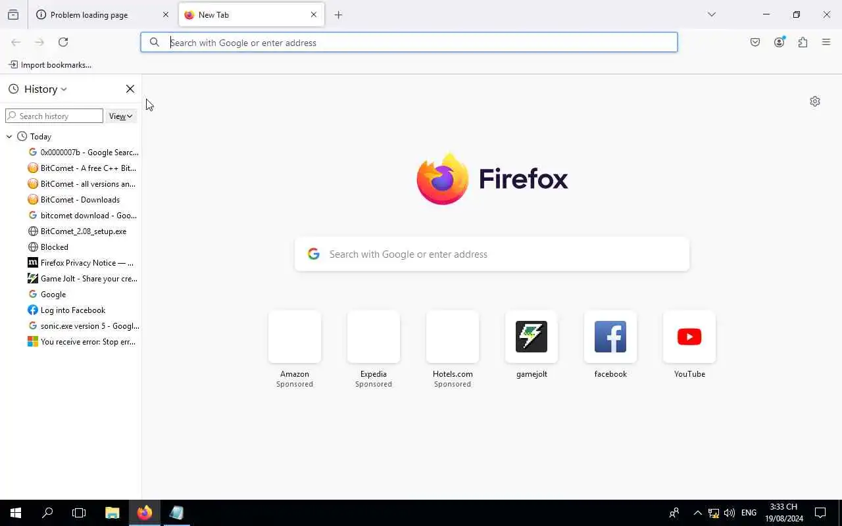Open BitComet - all versions history entry
Screen dimensions: 842x526
[82, 184]
